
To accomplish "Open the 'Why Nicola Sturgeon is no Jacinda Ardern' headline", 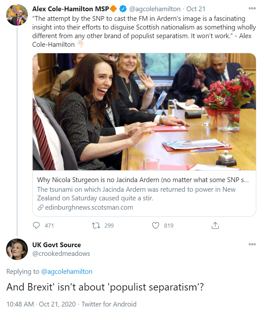I will [143, 180].
